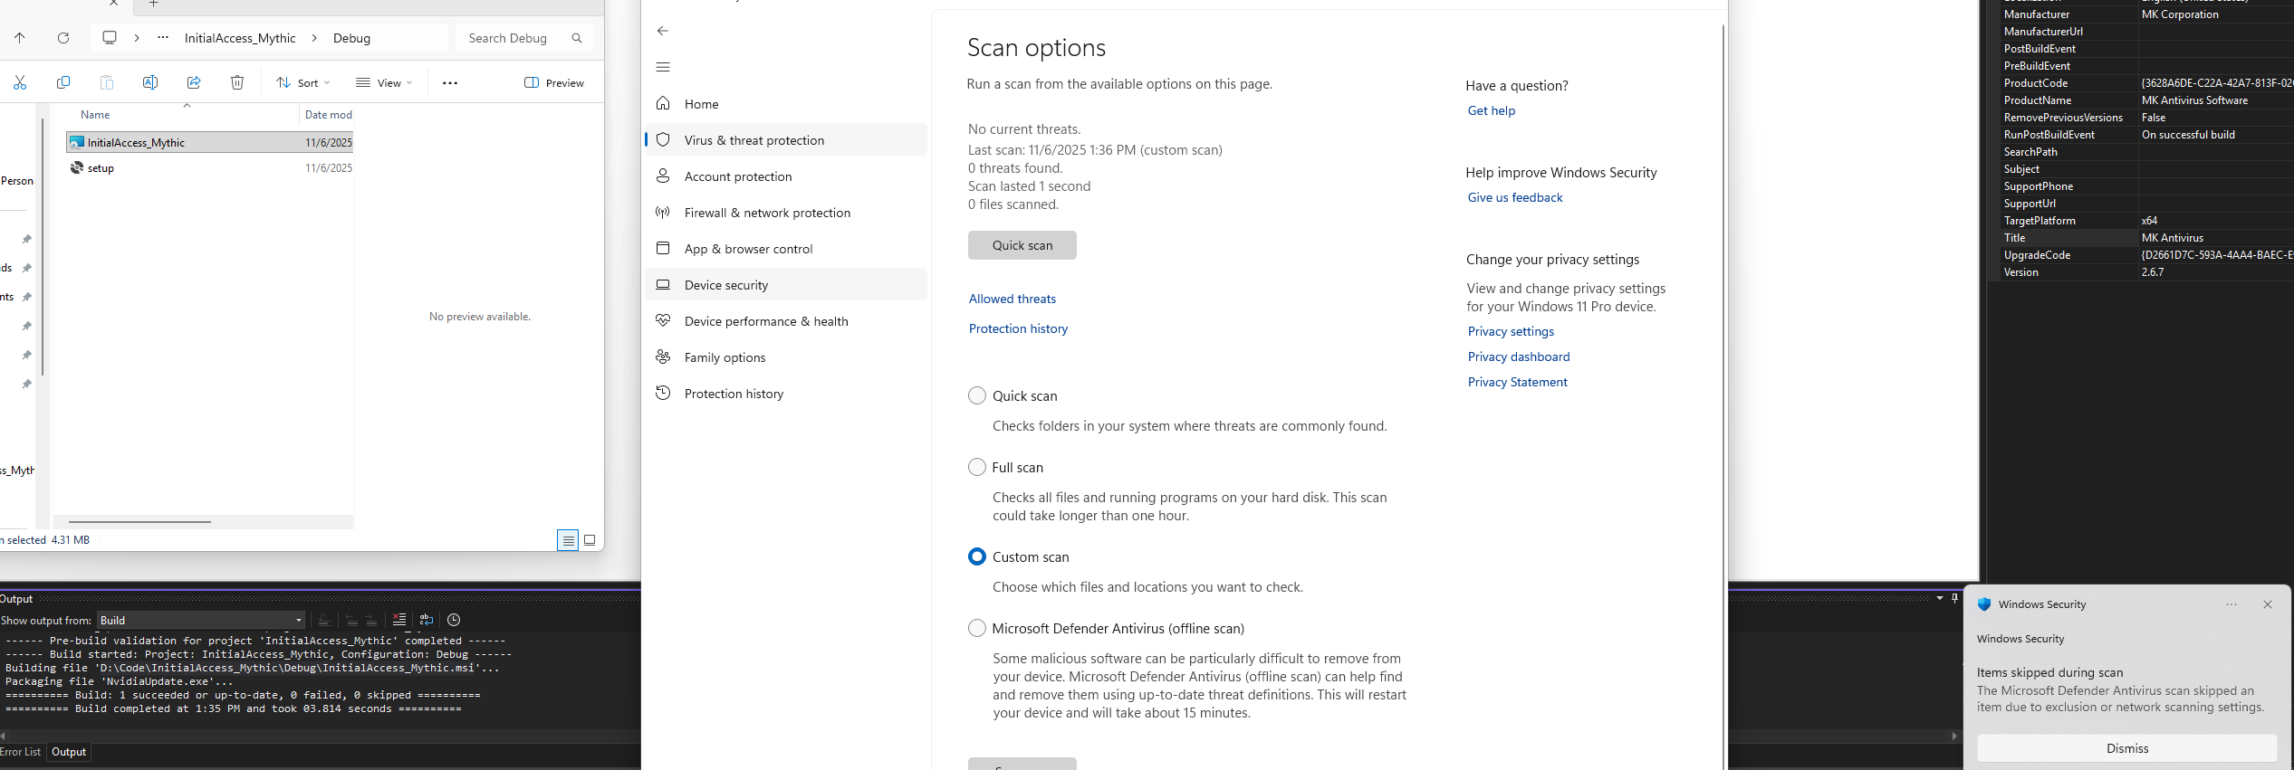Click the Rename icon in File Explorer toolbar
2294x770 pixels.
click(150, 83)
